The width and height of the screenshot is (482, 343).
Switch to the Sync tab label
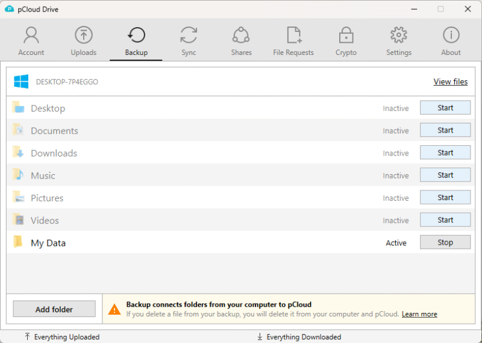(189, 52)
